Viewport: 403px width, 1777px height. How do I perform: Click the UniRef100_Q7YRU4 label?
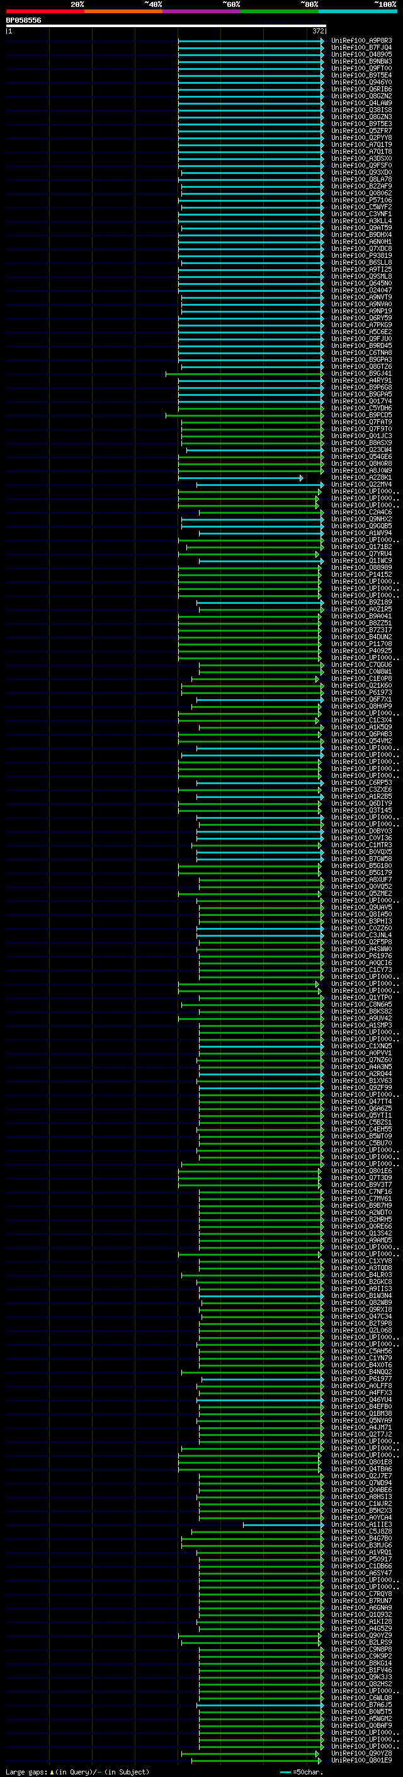tap(361, 554)
